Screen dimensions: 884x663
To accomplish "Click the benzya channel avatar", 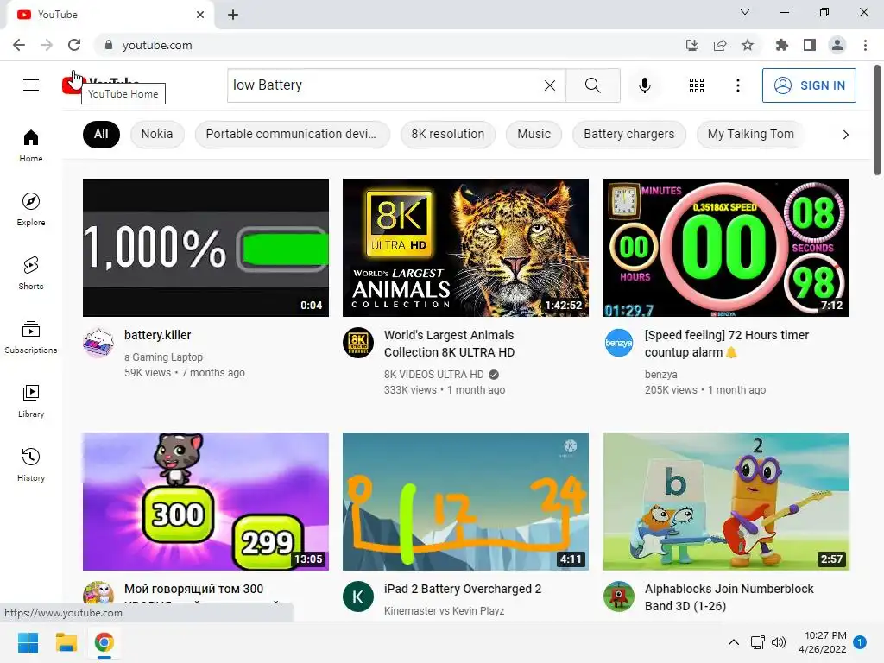I will 618,343.
